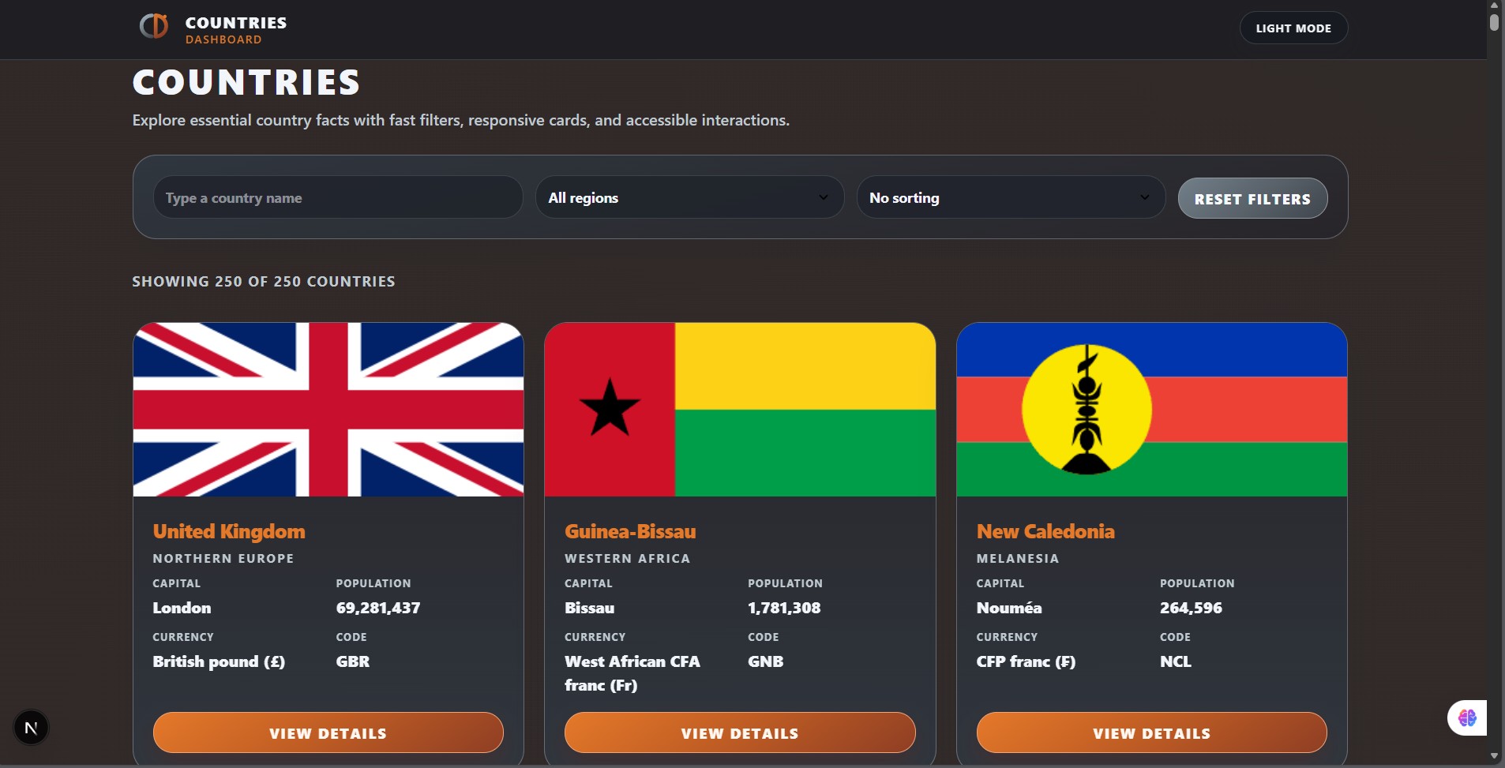Open the No sorting dropdown
Screen dimensions: 1505x768
point(1011,197)
